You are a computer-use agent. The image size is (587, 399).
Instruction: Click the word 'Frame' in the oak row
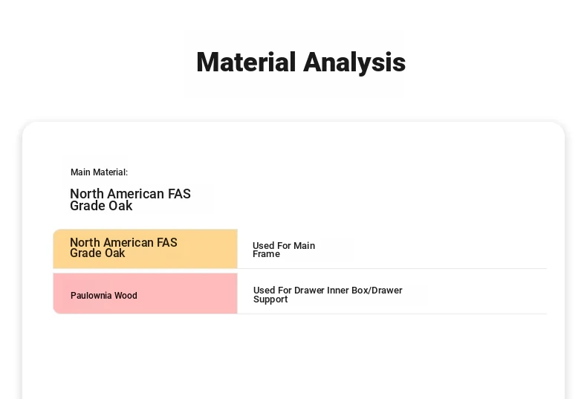tap(266, 254)
